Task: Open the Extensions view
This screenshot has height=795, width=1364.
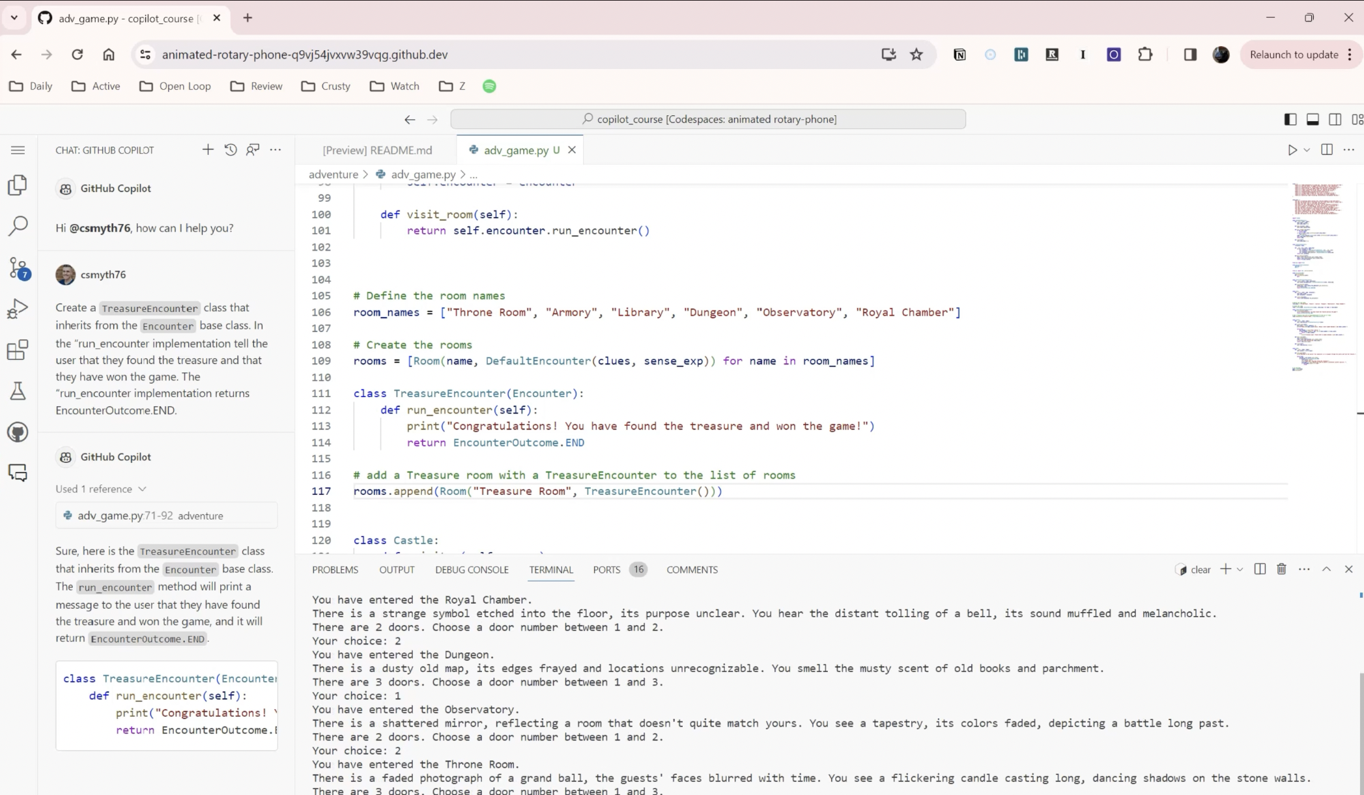Action: (18, 350)
